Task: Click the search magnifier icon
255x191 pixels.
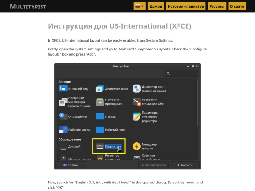Action: tap(168, 74)
